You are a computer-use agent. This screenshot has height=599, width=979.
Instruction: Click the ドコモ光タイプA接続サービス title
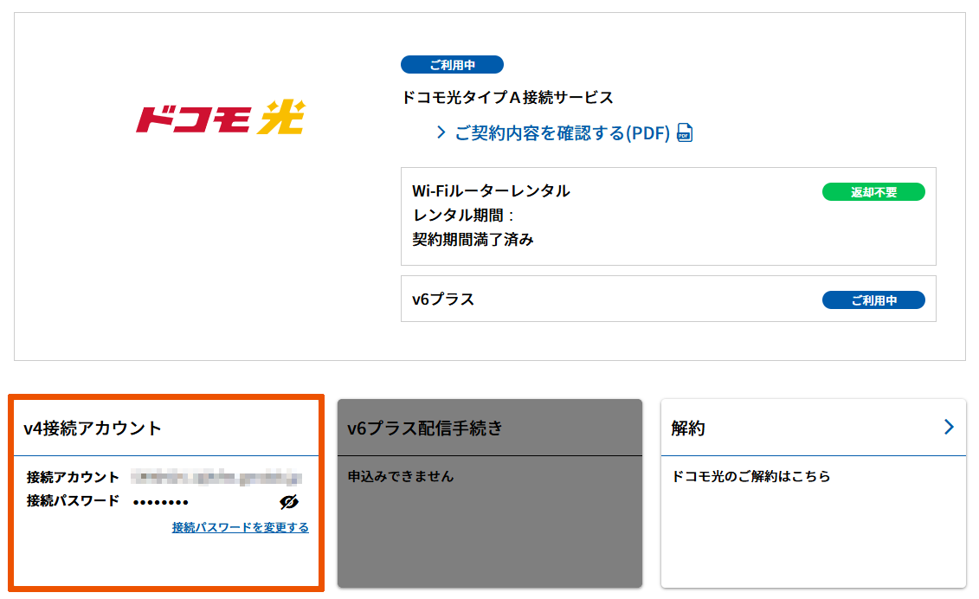(508, 98)
